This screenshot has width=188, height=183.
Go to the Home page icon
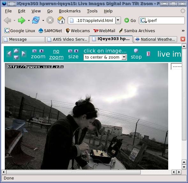pyautogui.click(x=61, y=20)
